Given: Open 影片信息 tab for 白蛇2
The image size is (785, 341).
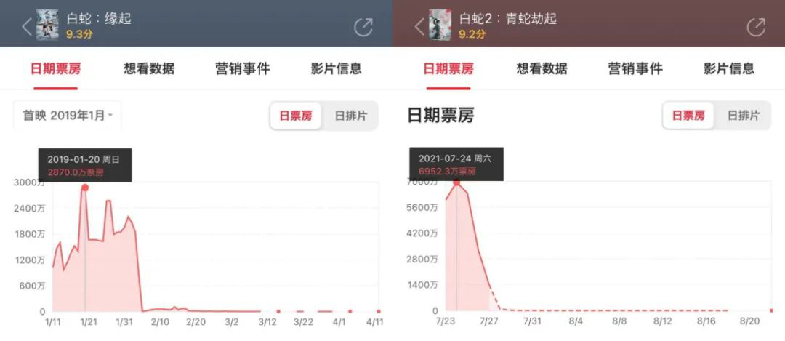Looking at the screenshot, I should (x=728, y=68).
